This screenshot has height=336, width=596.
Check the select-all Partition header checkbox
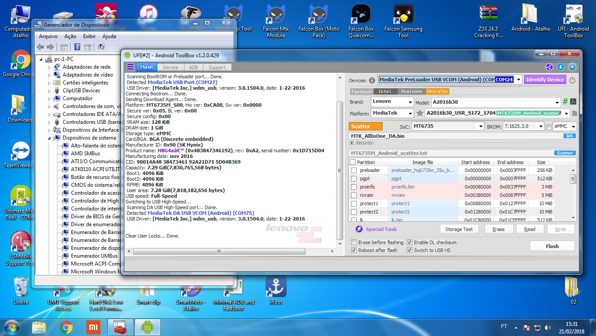(353, 162)
